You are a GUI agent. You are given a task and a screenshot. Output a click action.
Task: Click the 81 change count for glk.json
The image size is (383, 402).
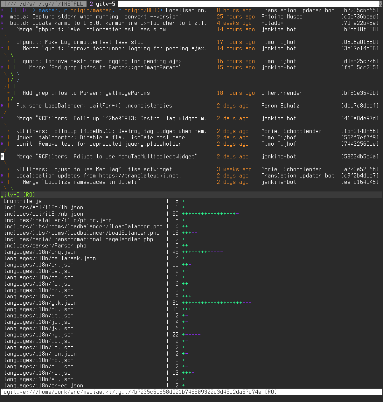[175, 303]
